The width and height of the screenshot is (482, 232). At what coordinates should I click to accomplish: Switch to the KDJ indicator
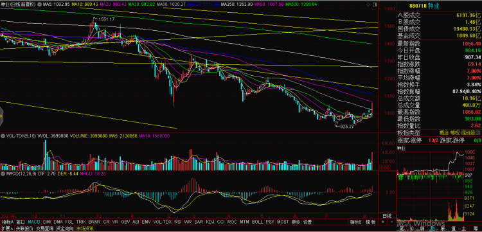210,222
